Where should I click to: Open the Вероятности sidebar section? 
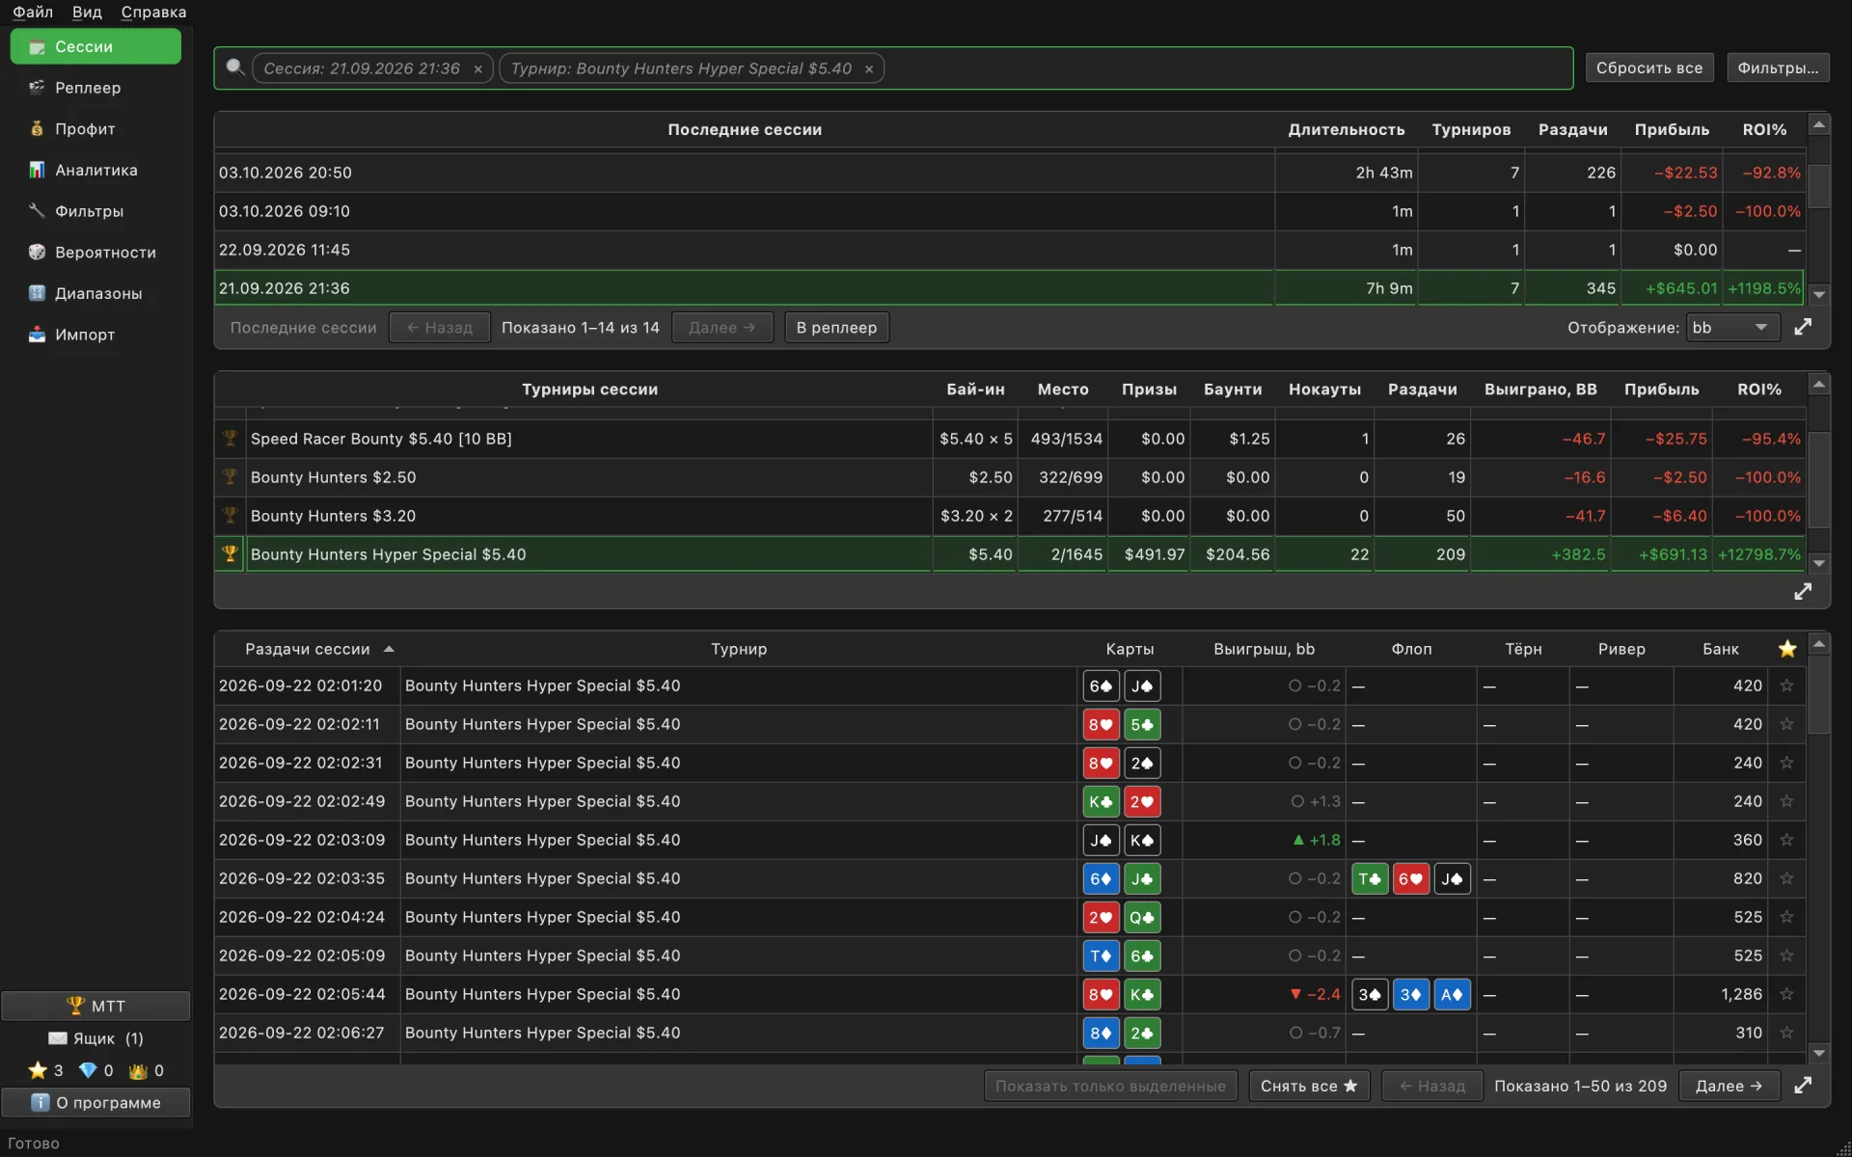[x=95, y=253]
